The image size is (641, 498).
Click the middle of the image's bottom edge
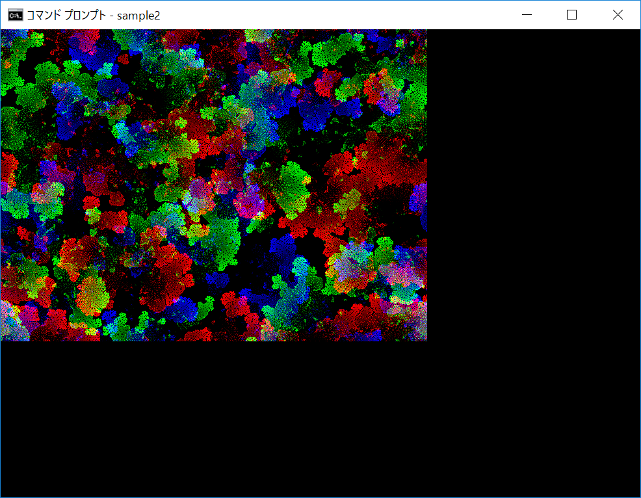pos(214,339)
